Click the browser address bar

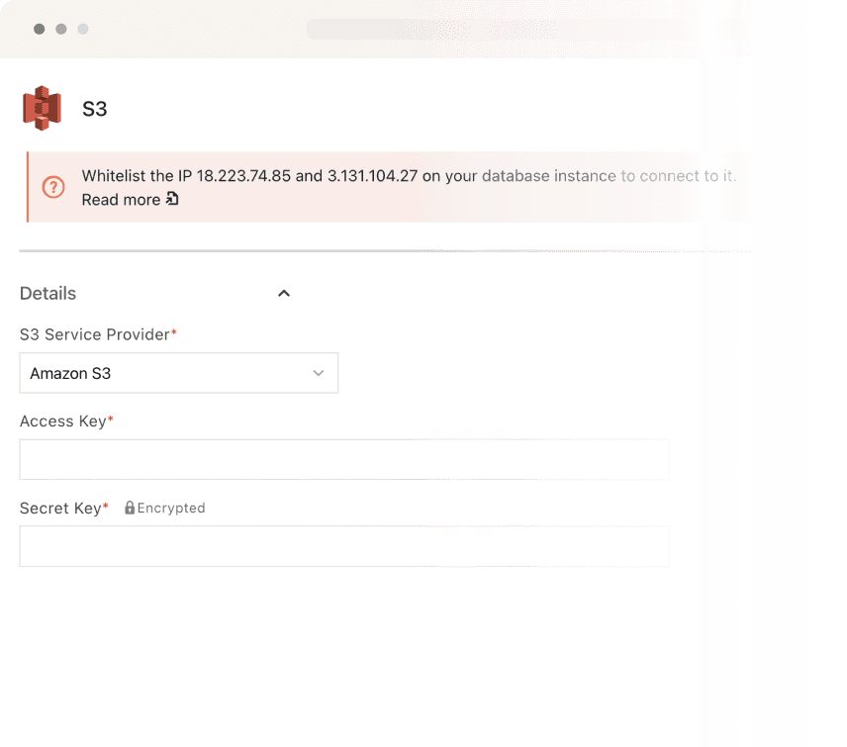point(495,29)
